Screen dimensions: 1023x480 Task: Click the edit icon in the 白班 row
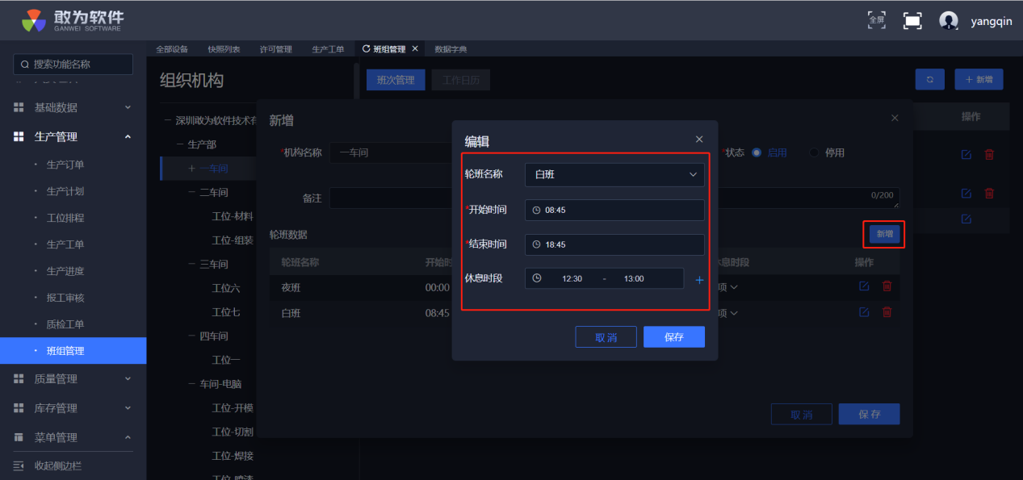(x=864, y=312)
